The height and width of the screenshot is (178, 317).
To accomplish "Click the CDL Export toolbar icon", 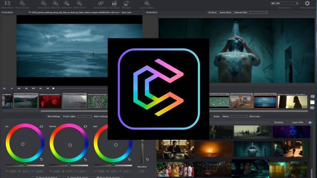I will 114,3.
